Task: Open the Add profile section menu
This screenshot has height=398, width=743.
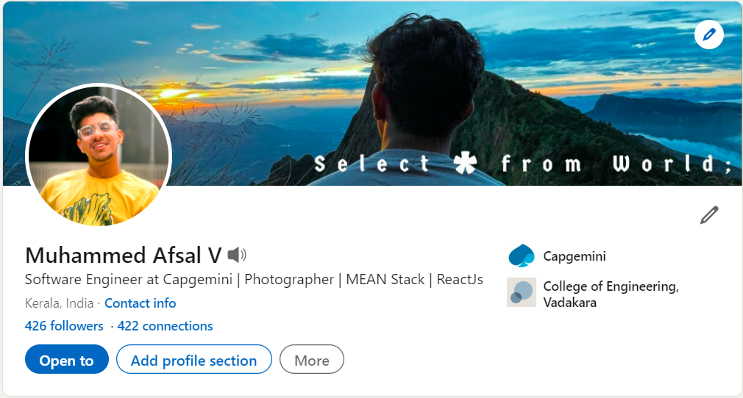Action: click(193, 360)
